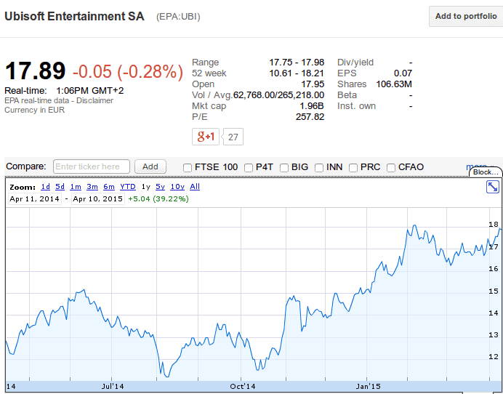The image size is (503, 394).
Task: Focus the Enter ticker here field
Action: (92, 166)
